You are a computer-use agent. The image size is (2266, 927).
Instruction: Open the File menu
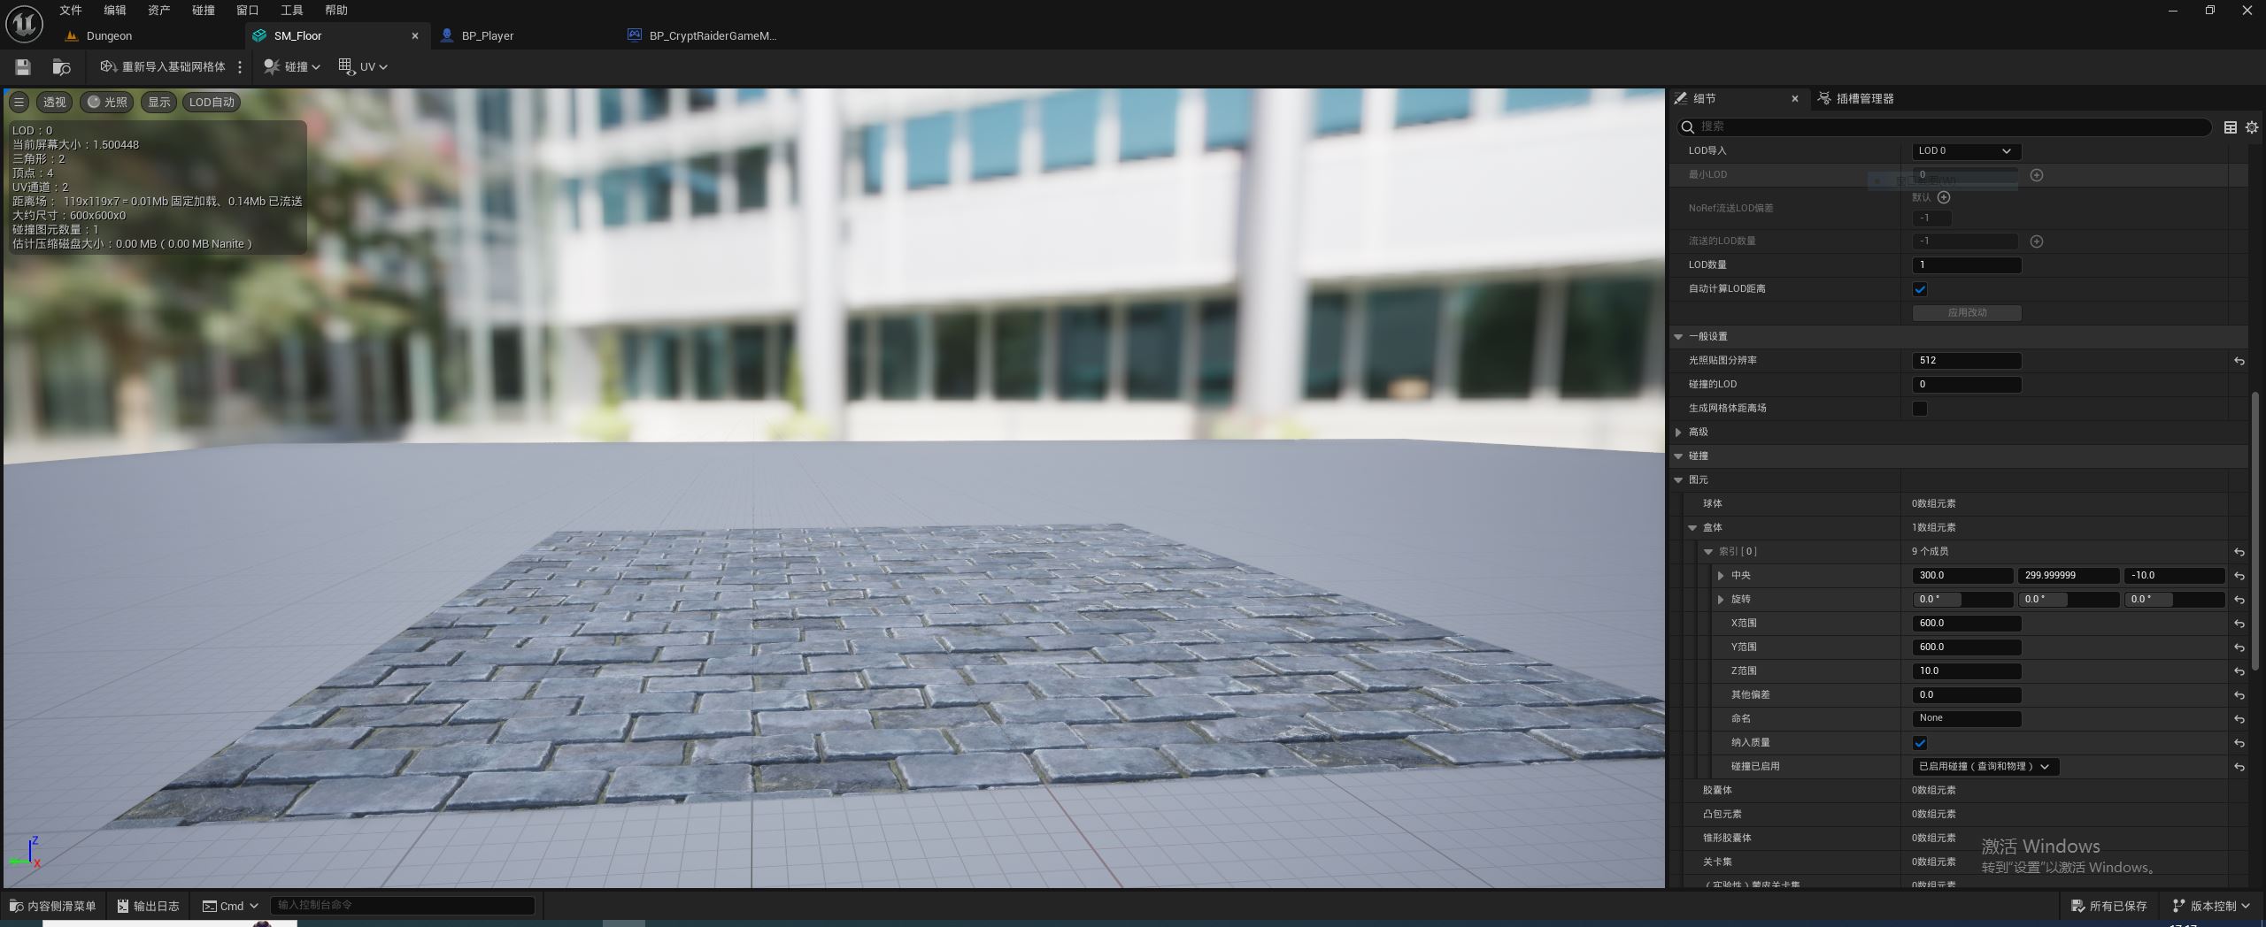[71, 10]
